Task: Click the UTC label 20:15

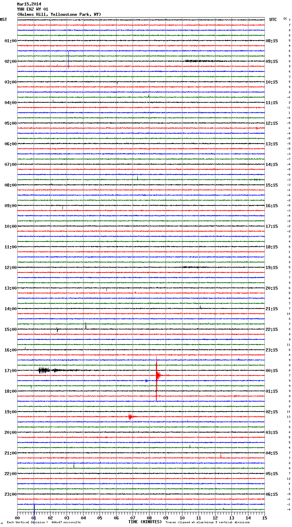Action: [272, 288]
